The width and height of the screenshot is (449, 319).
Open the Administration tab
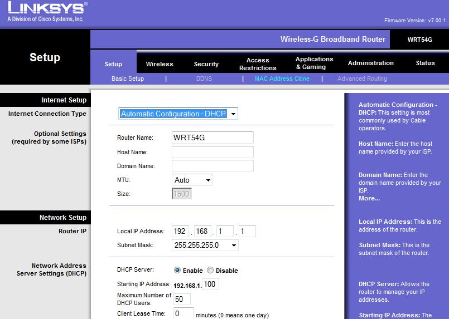tap(370, 63)
